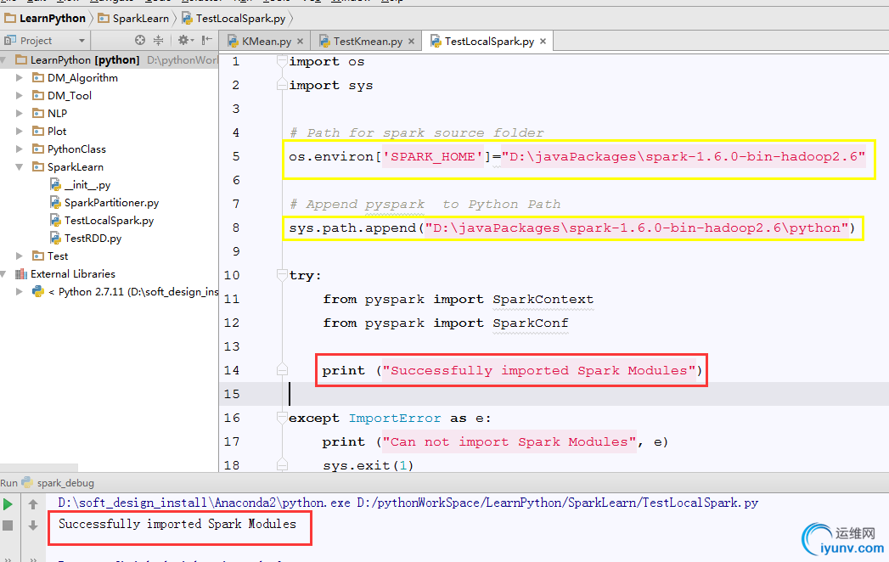Collapse all project tree nodes via toolbar icon

[x=158, y=40]
